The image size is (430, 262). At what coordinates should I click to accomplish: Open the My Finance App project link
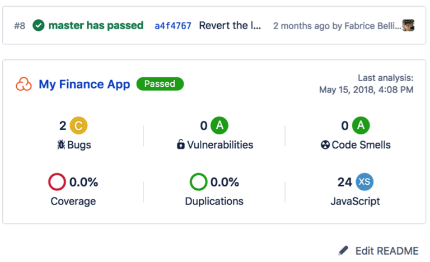[x=84, y=84]
